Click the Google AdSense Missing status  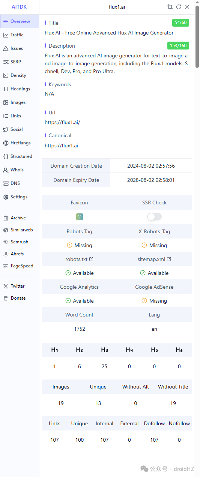click(154, 301)
